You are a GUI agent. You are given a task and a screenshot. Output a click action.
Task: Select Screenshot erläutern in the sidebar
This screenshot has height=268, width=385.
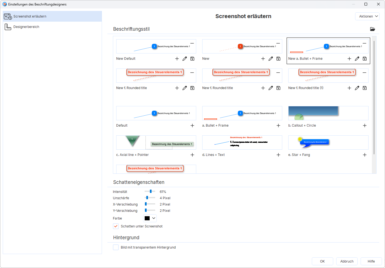coord(30,16)
